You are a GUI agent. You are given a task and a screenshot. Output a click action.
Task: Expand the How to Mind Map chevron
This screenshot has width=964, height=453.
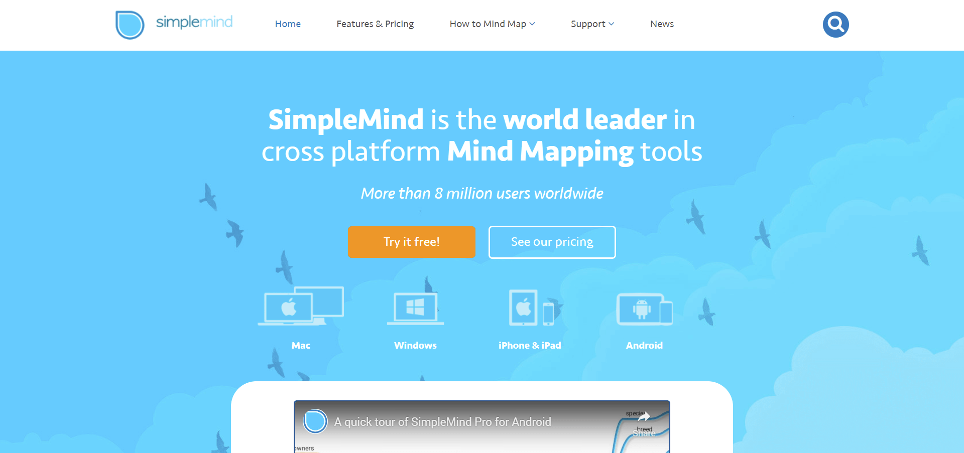click(x=532, y=24)
